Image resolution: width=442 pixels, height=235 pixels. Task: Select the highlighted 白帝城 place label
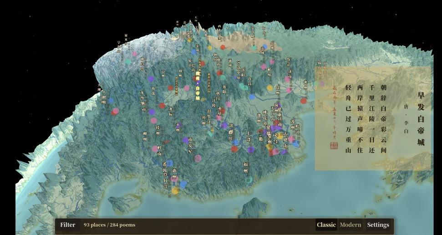click(x=198, y=86)
